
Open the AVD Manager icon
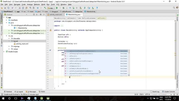click(x=81, y=8)
